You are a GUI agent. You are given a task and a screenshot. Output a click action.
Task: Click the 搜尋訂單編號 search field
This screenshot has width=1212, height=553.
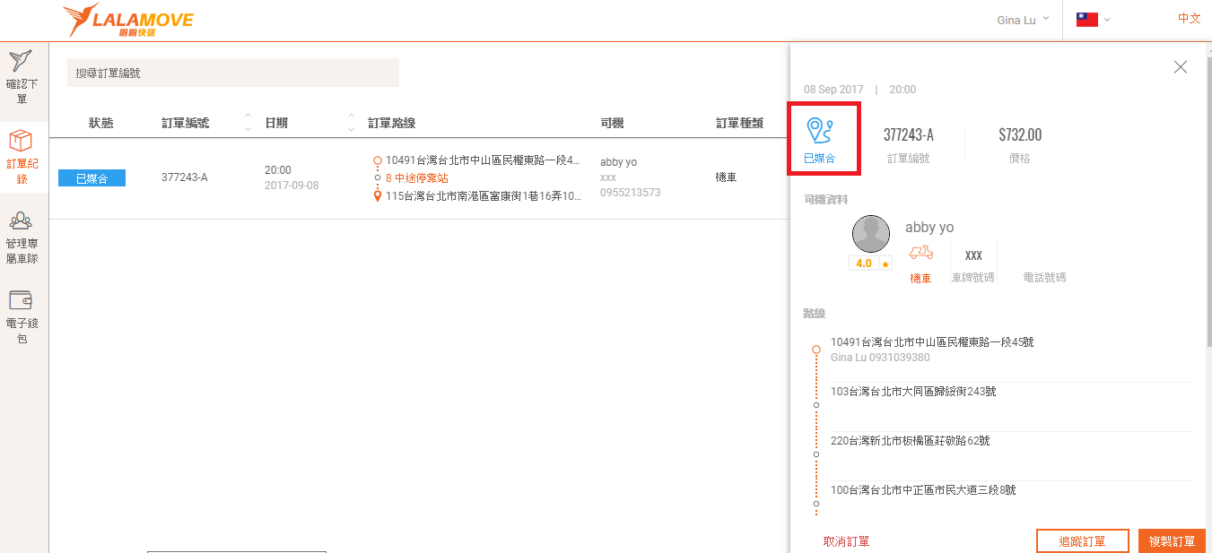232,73
